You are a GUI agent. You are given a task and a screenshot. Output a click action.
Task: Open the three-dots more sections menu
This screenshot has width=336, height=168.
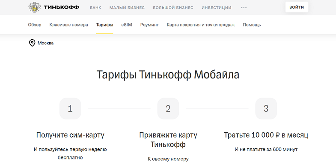point(244,8)
